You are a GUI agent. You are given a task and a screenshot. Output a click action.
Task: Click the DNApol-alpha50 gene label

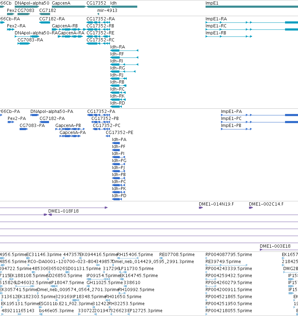[32, 3]
